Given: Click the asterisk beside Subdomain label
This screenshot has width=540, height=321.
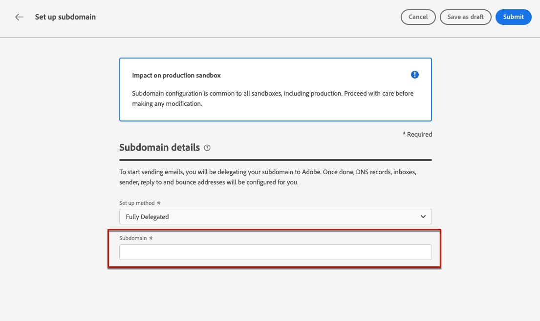Looking at the screenshot, I should pos(151,238).
